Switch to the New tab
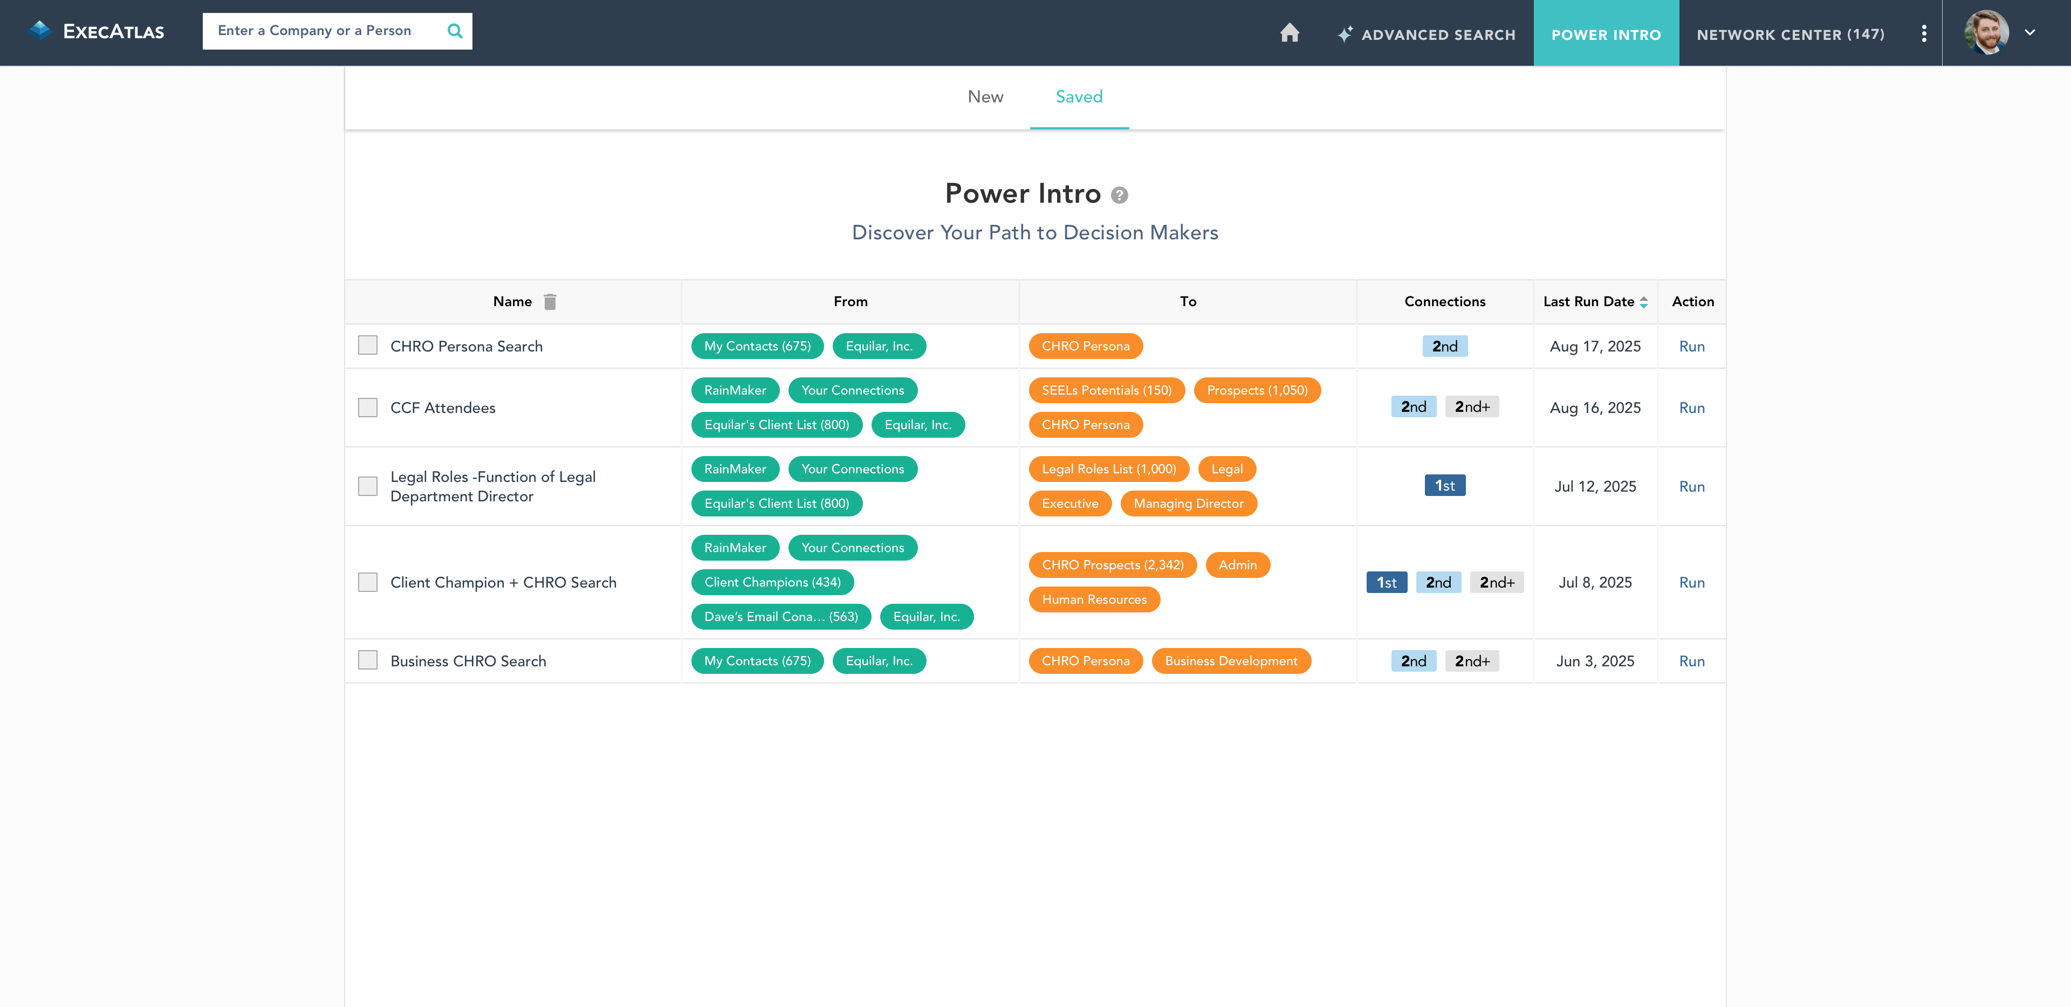This screenshot has height=1007, width=2071. point(985,96)
